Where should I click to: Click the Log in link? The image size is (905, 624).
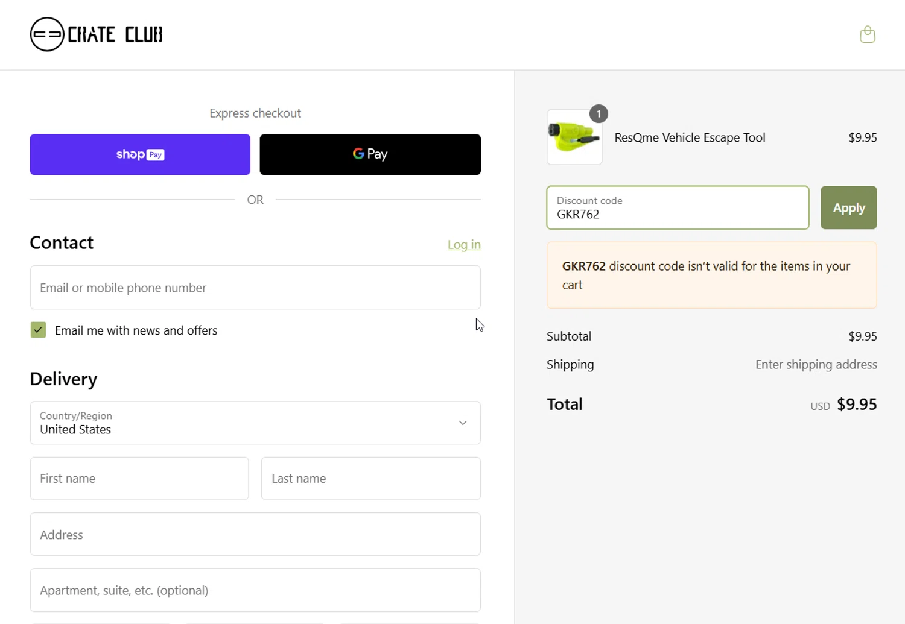coord(464,244)
